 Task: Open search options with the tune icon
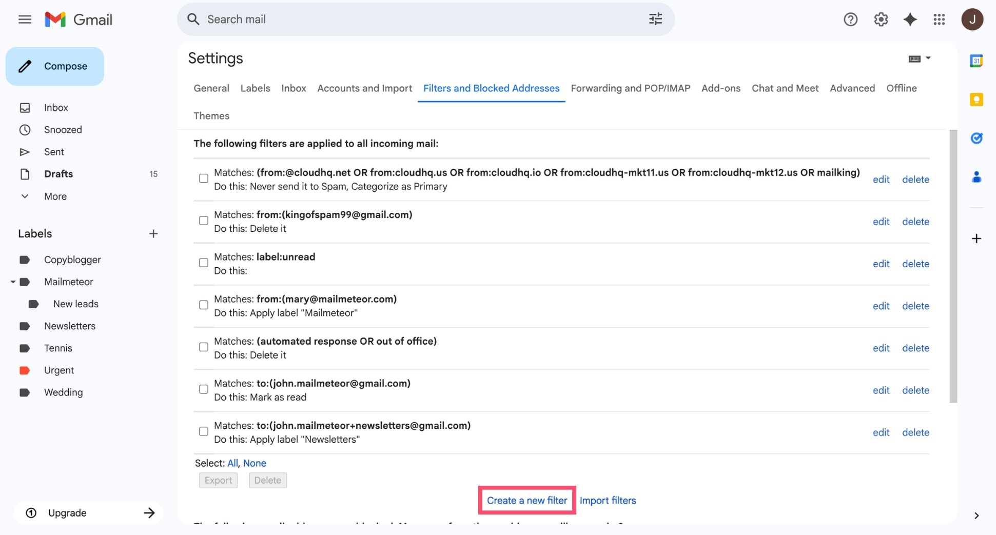click(655, 19)
